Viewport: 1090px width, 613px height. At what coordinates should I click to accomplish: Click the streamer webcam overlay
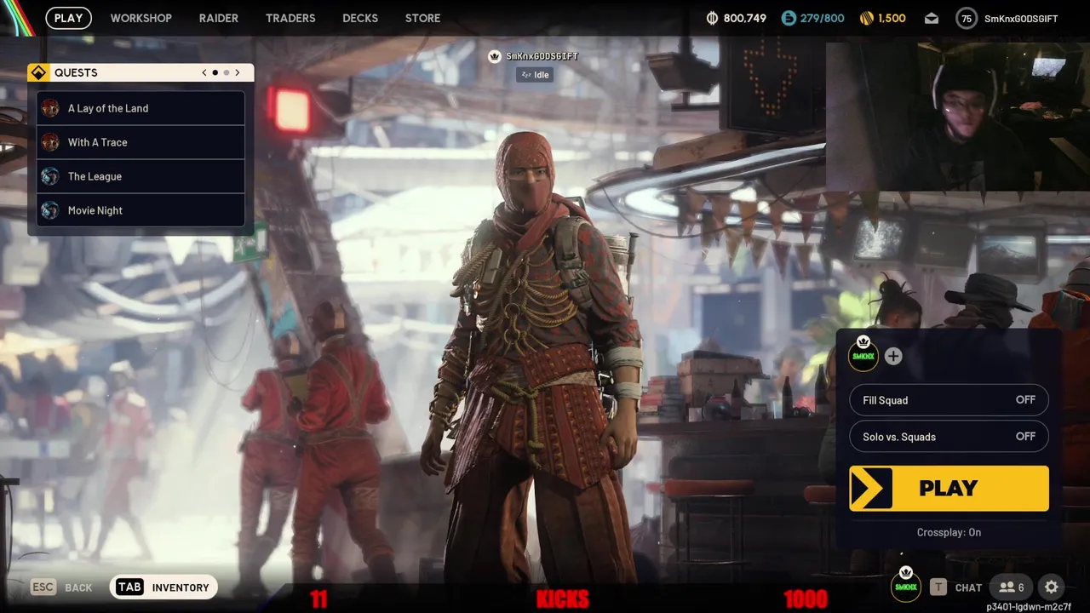coord(958,117)
